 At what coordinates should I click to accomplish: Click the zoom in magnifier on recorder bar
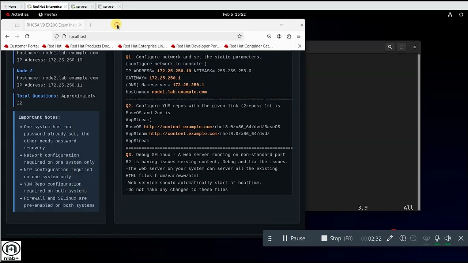(403, 238)
